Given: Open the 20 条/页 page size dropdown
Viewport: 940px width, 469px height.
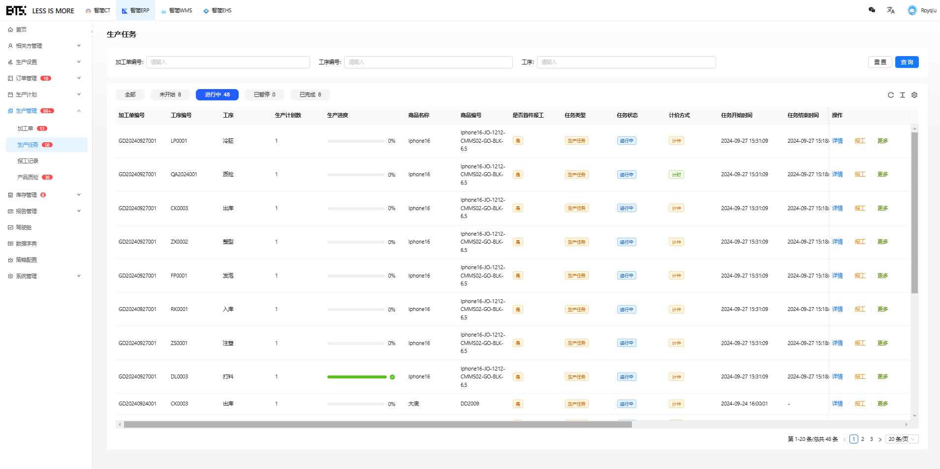Looking at the screenshot, I should pyautogui.click(x=902, y=439).
